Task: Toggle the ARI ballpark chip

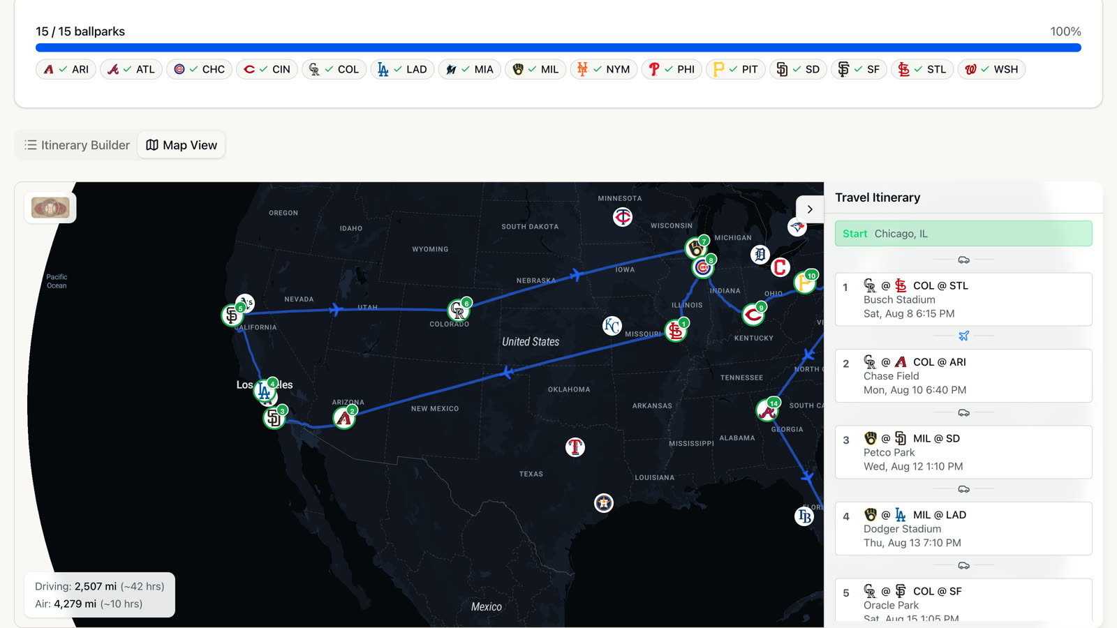Action: [x=66, y=69]
